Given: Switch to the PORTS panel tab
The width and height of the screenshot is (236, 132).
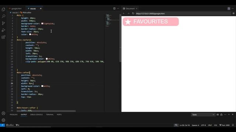Looking at the screenshot, I should pyautogui.click(x=59, y=115).
